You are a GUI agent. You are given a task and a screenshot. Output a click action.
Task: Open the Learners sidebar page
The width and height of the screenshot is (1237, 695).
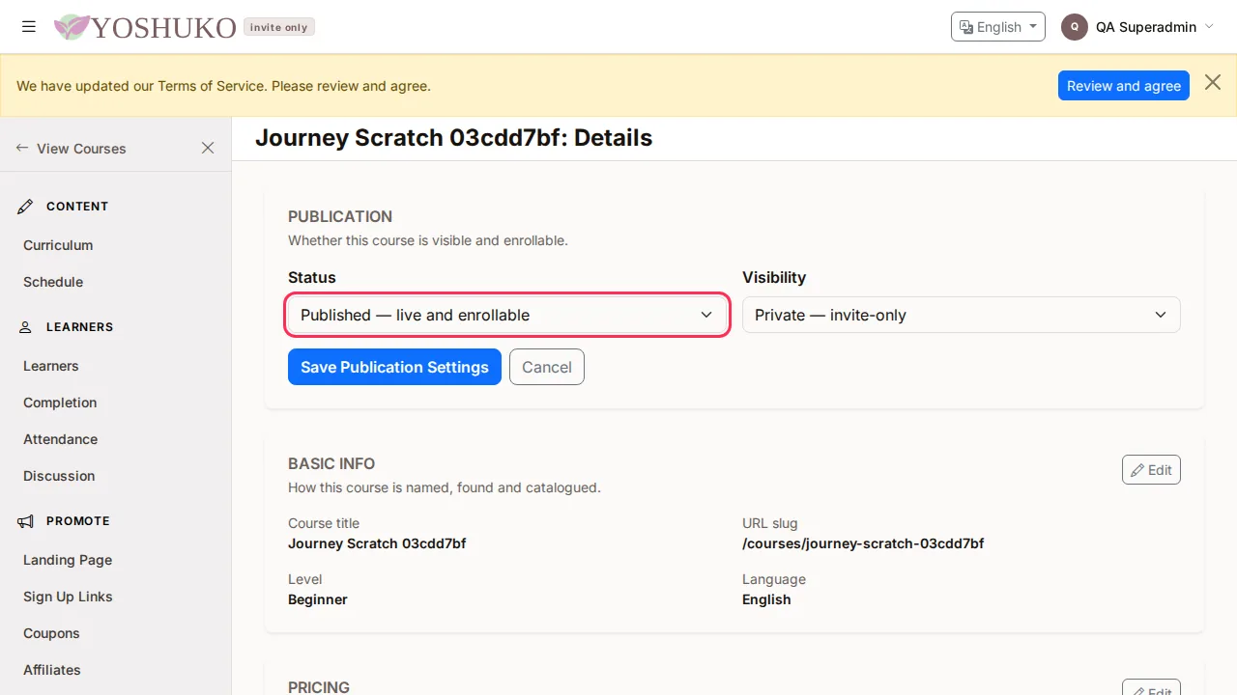pyautogui.click(x=51, y=366)
